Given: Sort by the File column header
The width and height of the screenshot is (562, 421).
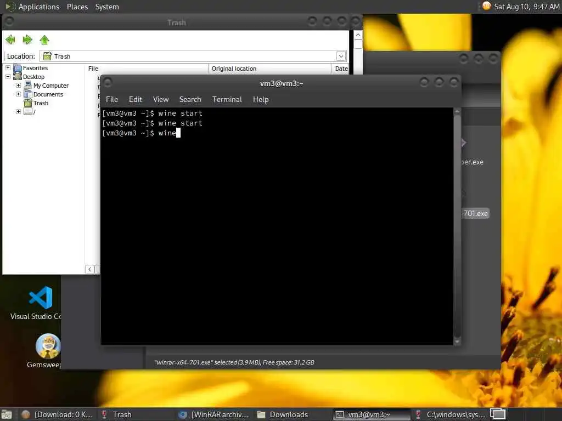Looking at the screenshot, I should [146, 69].
